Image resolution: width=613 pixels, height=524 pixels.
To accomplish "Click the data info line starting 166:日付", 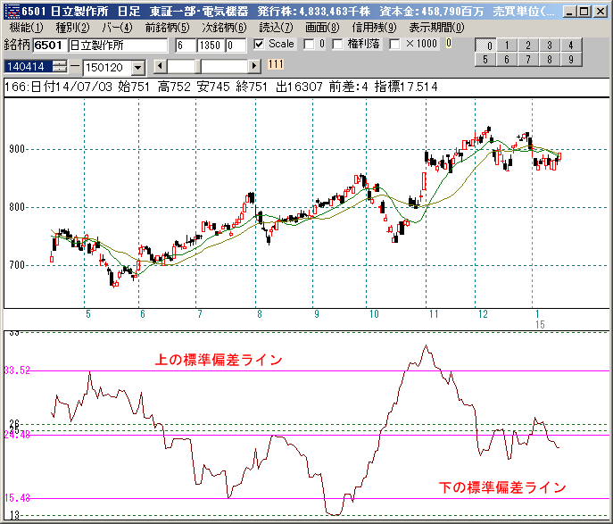I will coord(221,87).
